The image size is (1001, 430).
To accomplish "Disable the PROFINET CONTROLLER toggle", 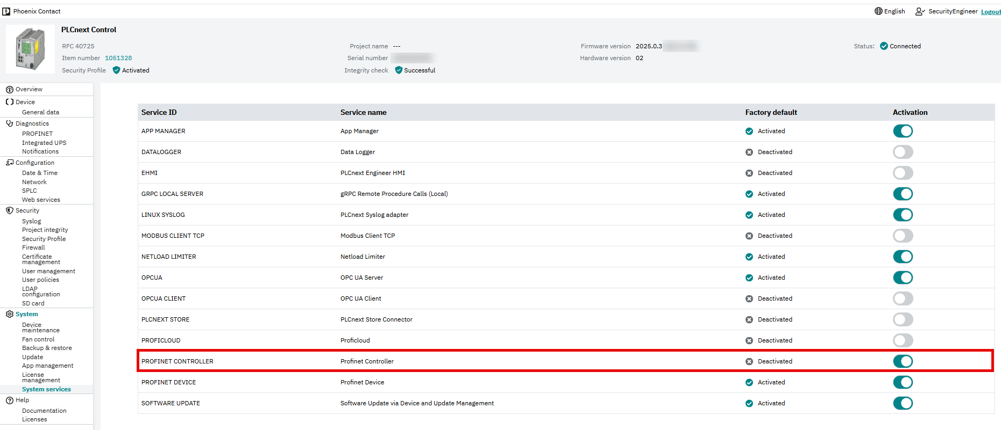I will 903,361.
